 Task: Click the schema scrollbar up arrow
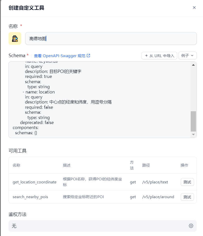point(193,65)
